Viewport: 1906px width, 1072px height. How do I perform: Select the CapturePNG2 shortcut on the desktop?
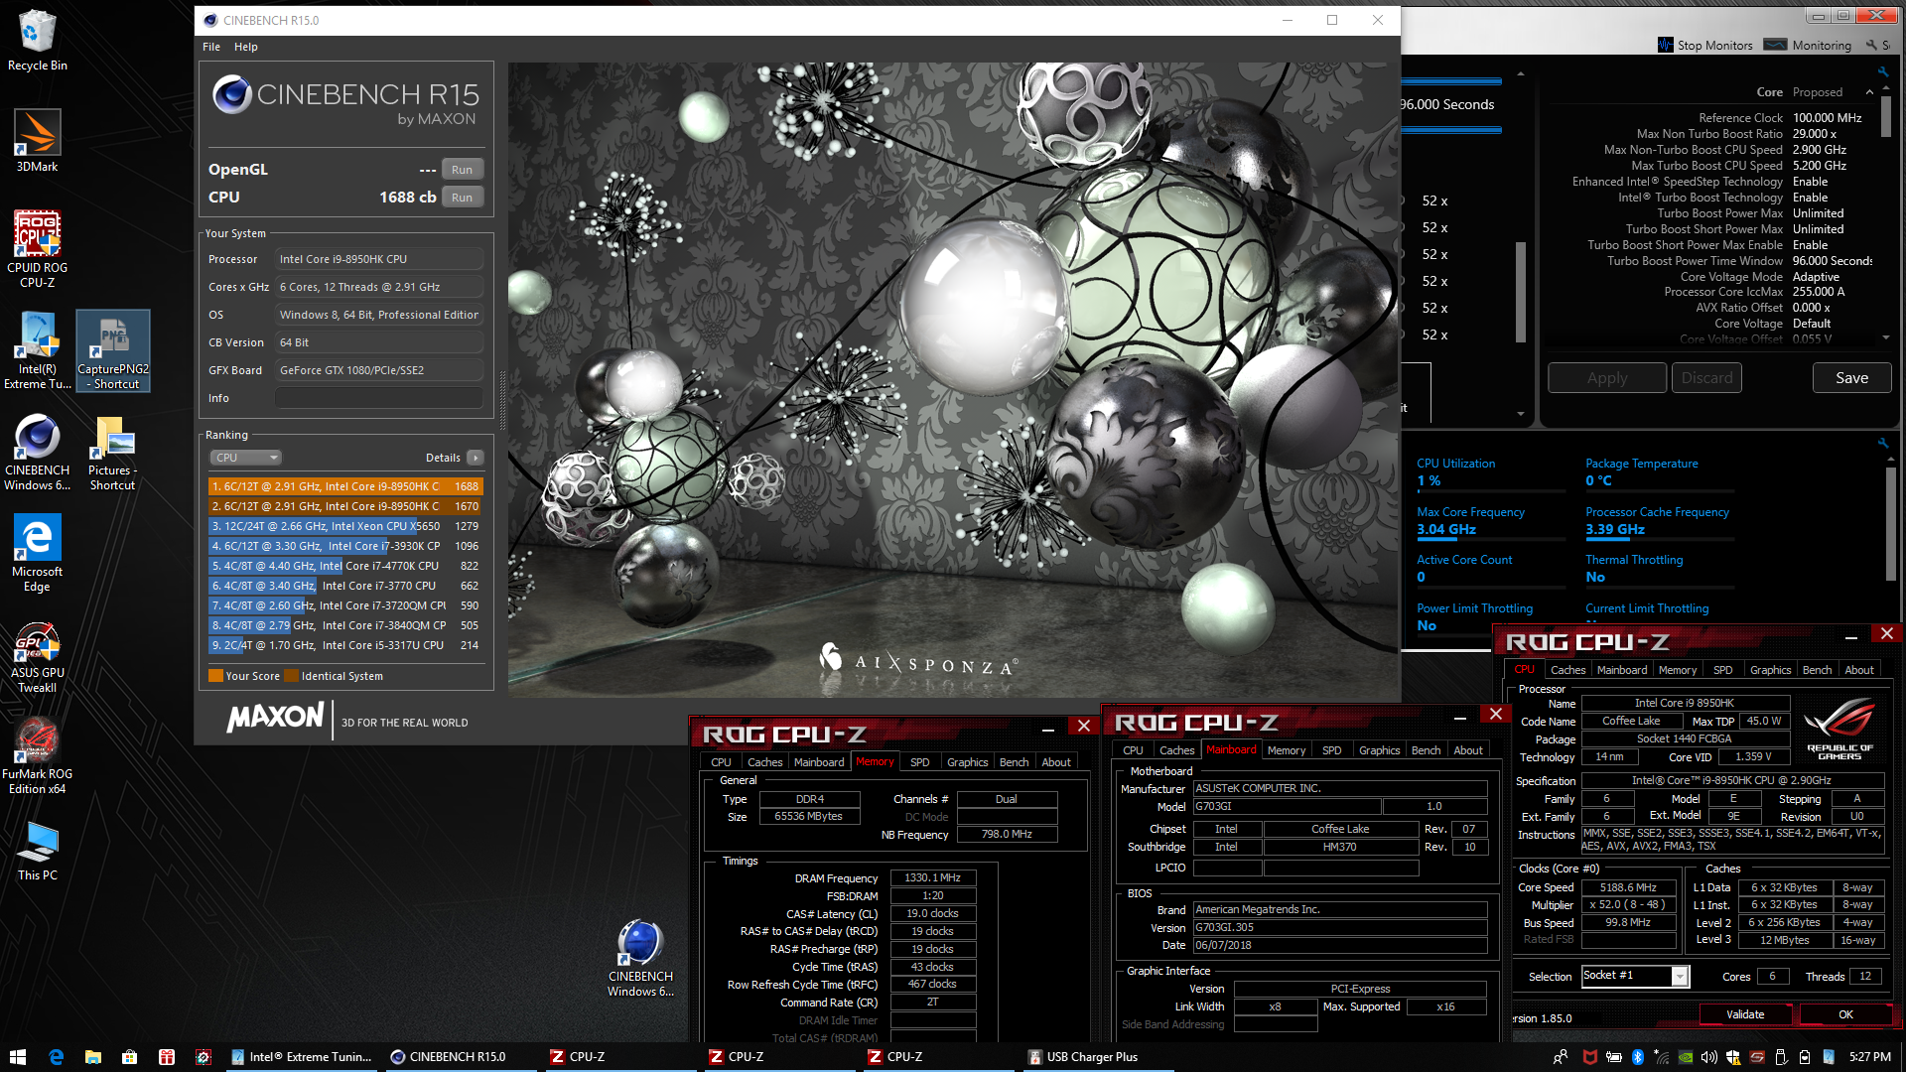tap(113, 349)
